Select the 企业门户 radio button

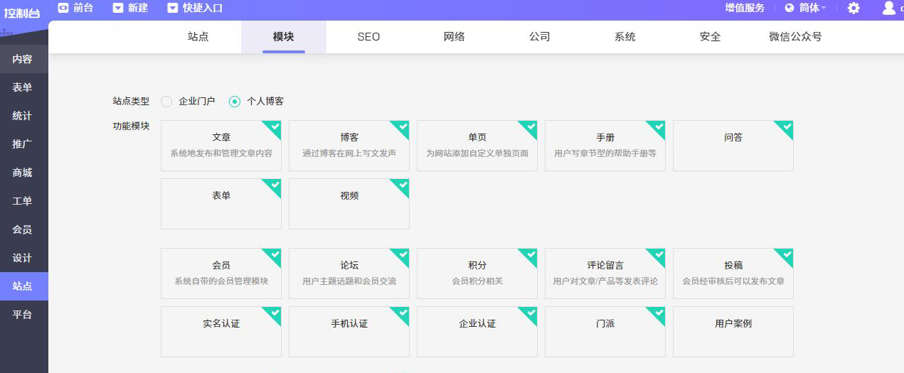[x=166, y=102]
